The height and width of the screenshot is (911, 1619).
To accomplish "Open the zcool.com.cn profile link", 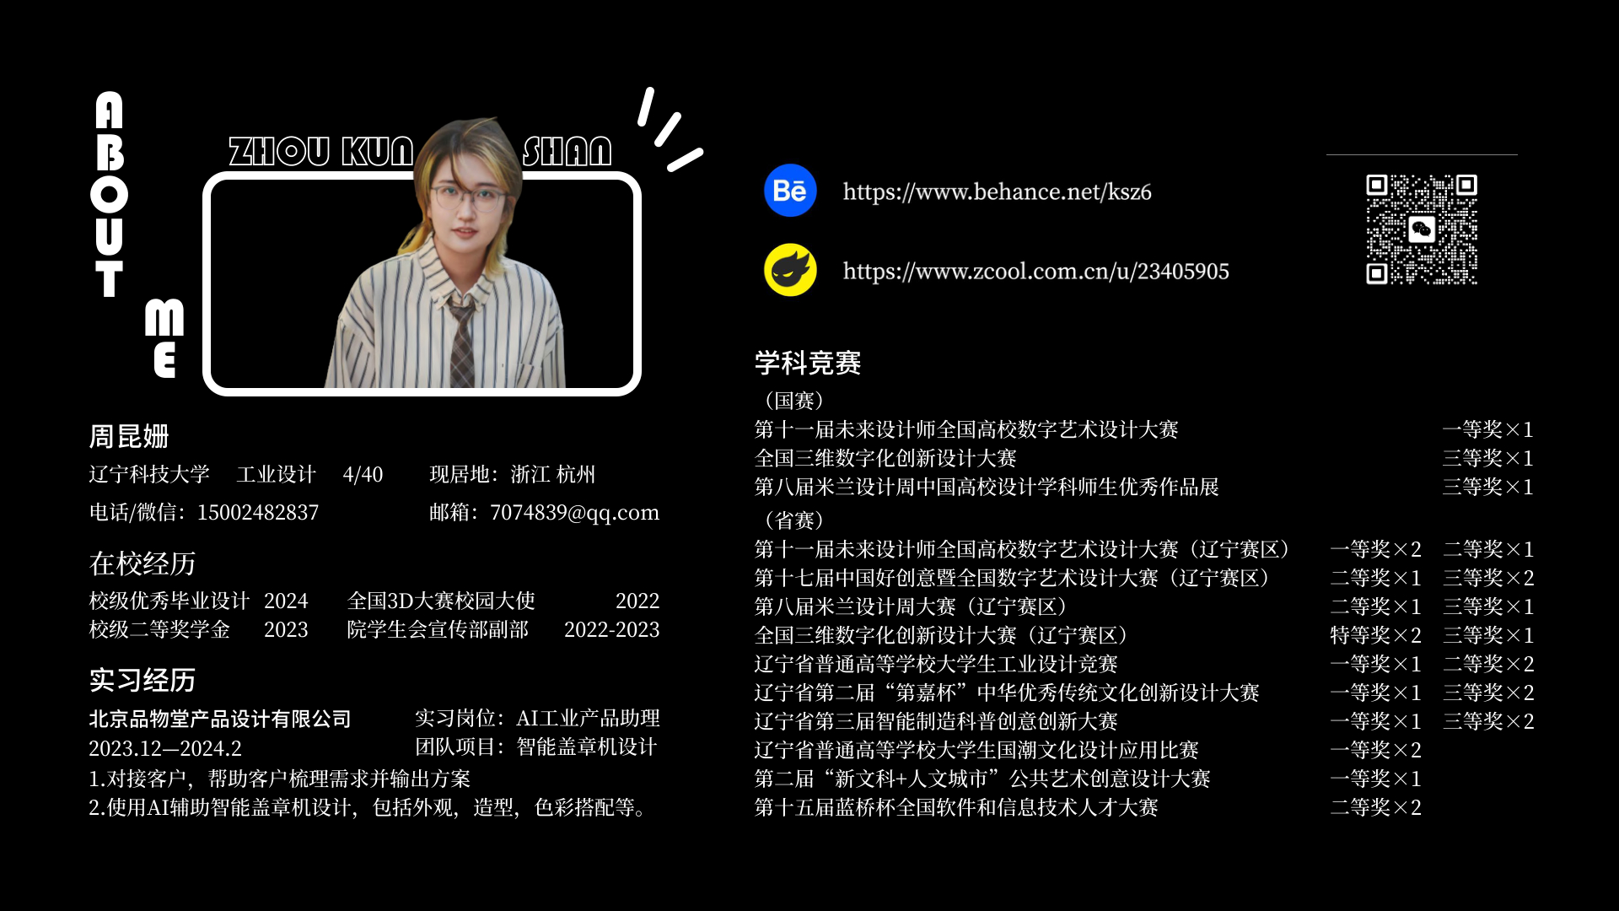I will 1035,272.
